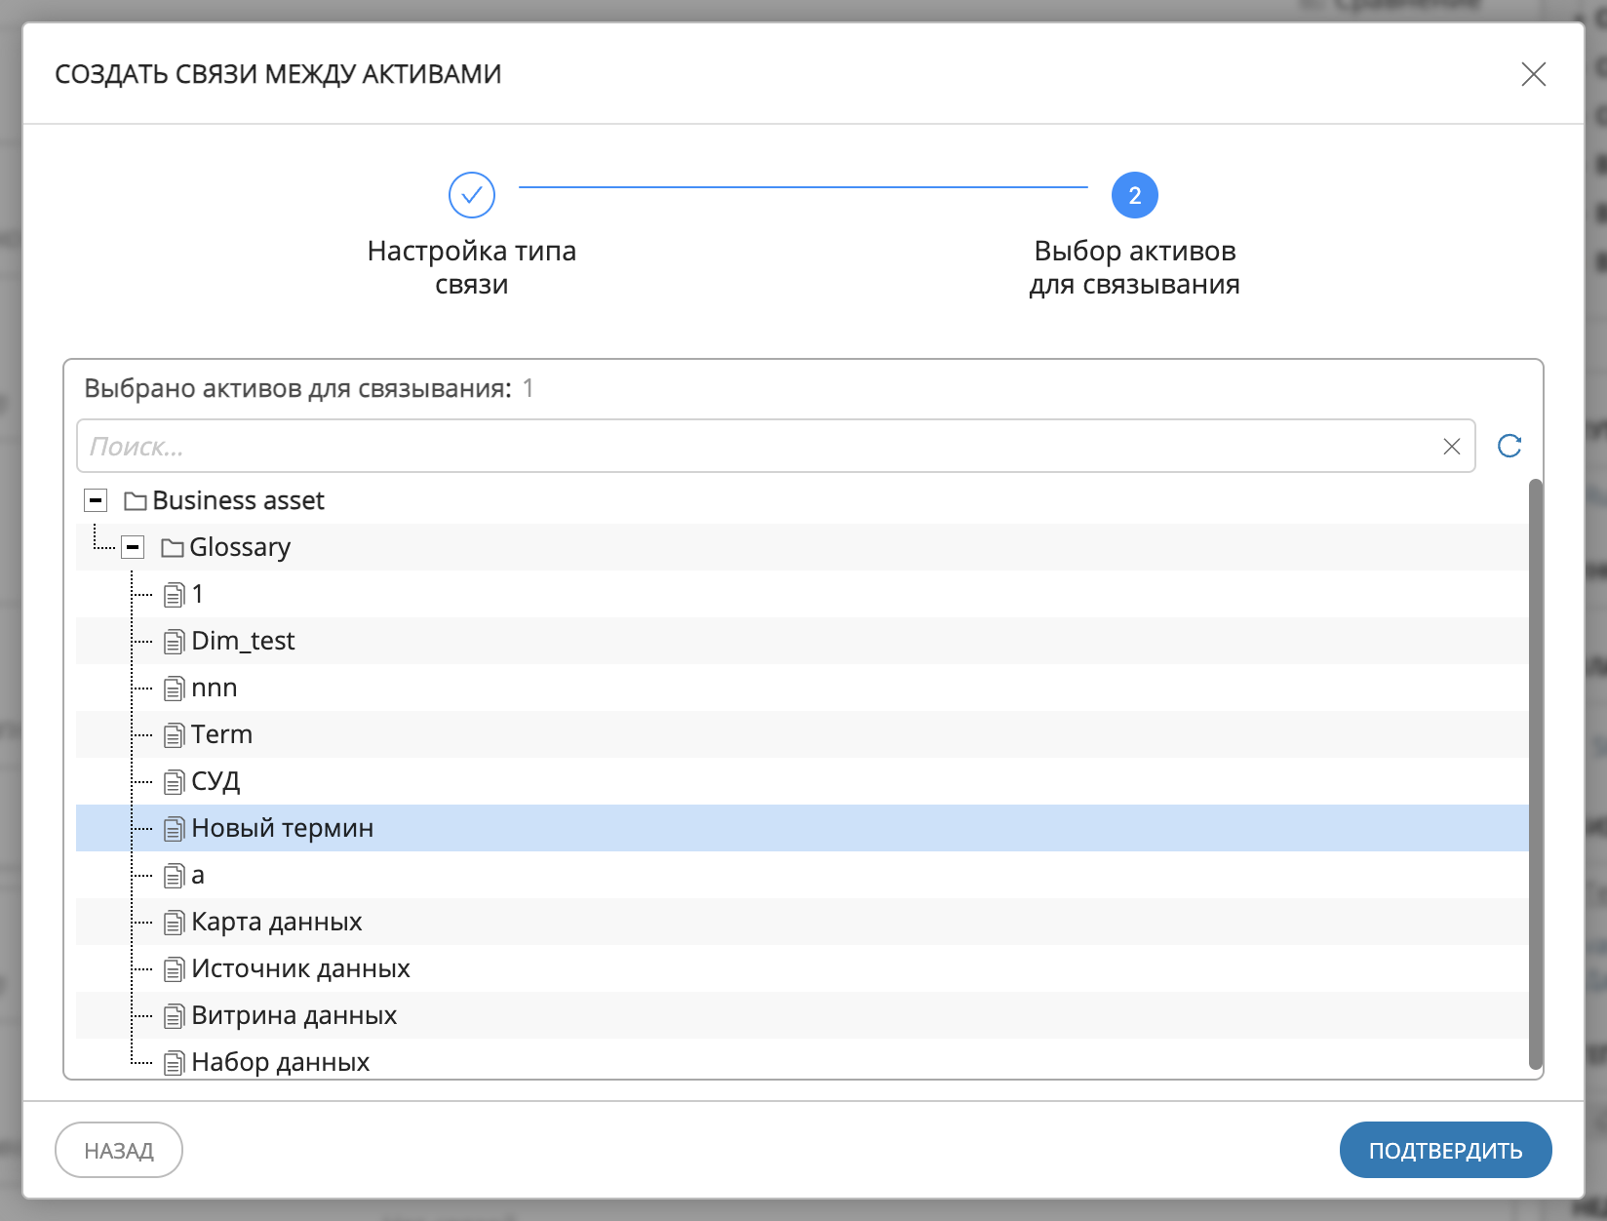Click the document icon next to Term
Screen dimensions: 1607x1221
tap(174, 735)
